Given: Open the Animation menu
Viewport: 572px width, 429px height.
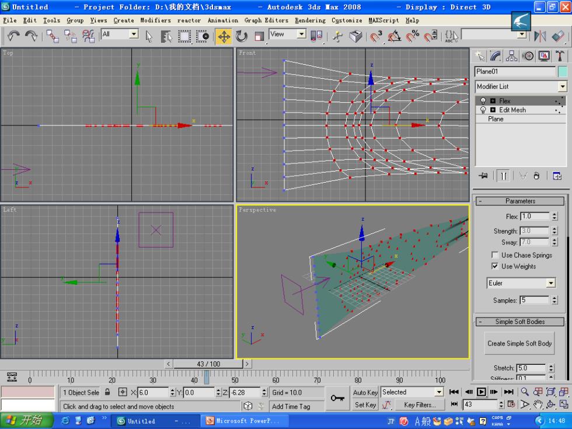Looking at the screenshot, I should tap(223, 20).
